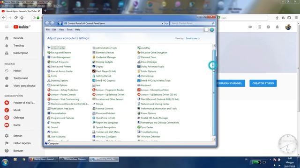Click the Windows Start button

click(x=5, y=163)
